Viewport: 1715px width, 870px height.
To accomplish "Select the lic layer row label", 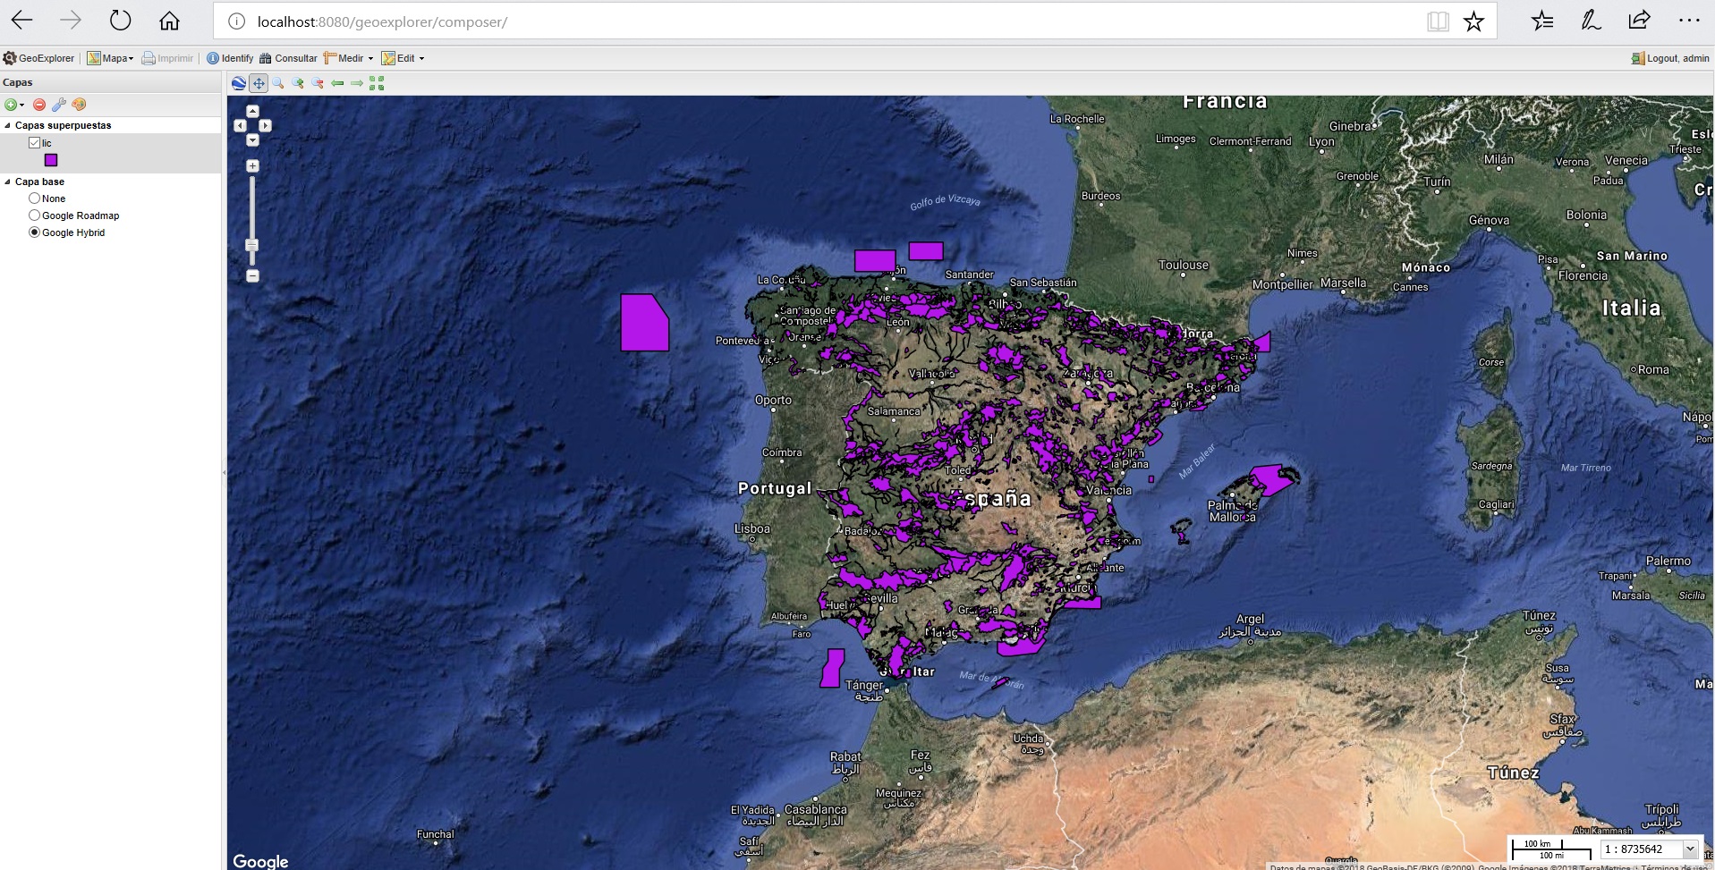I will [47, 143].
